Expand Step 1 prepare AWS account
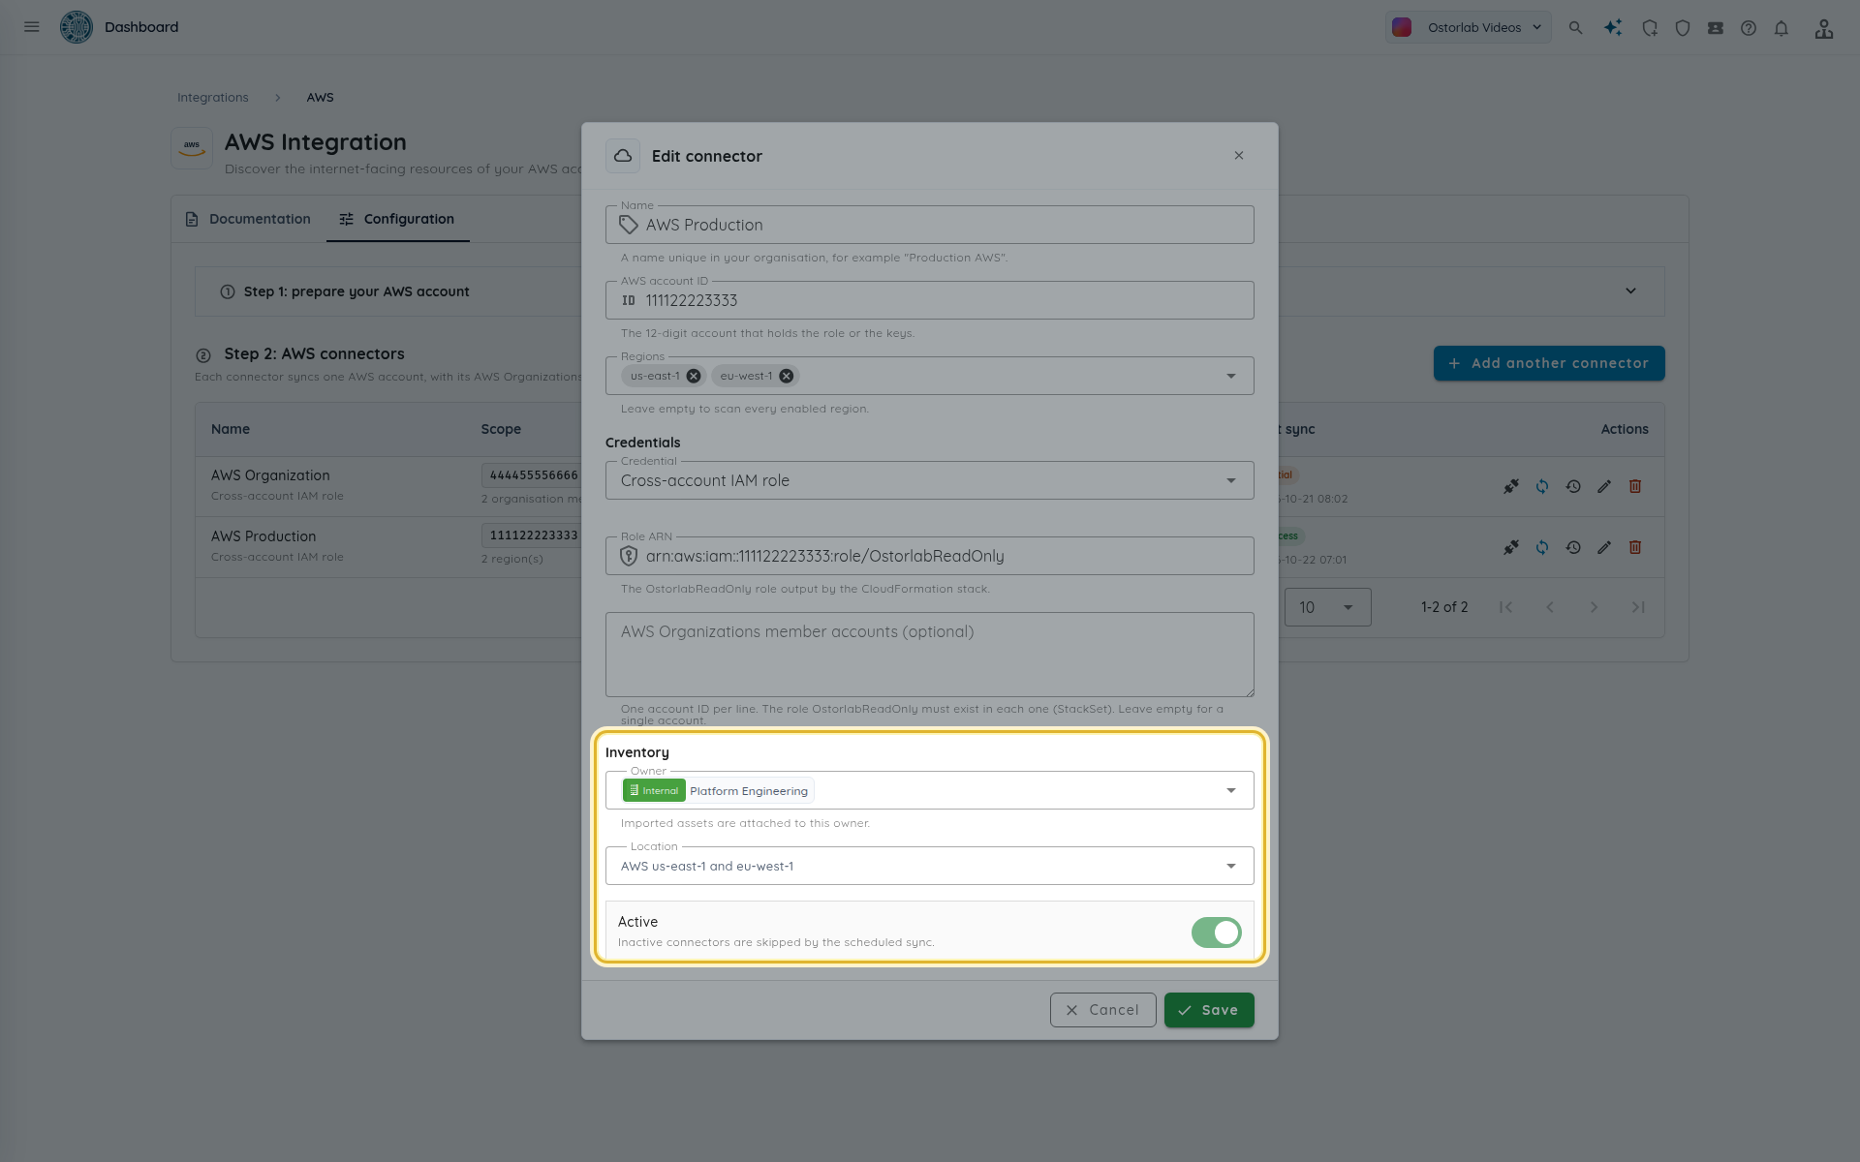Image resolution: width=1860 pixels, height=1162 pixels. tap(930, 291)
